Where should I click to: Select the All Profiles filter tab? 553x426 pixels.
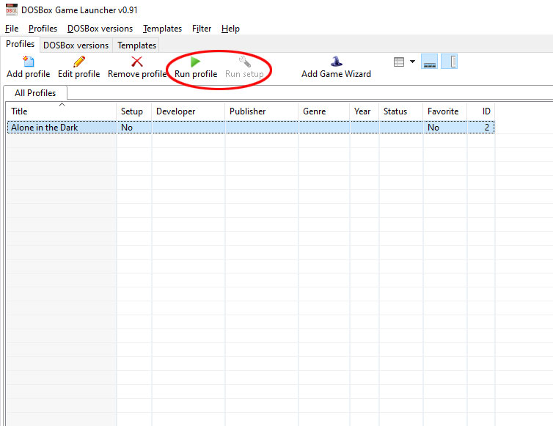pos(35,93)
